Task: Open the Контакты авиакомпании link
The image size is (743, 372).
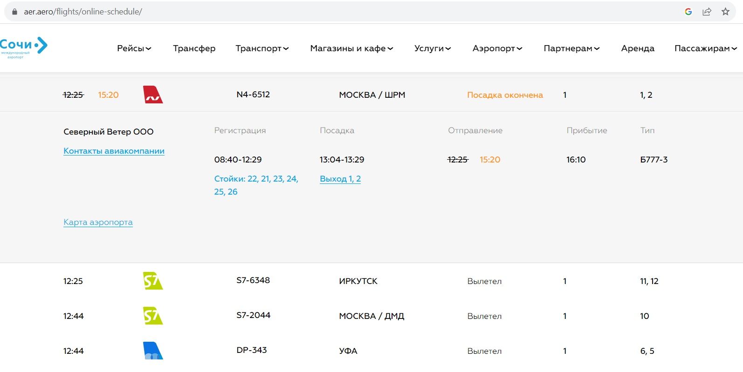Action: click(114, 151)
